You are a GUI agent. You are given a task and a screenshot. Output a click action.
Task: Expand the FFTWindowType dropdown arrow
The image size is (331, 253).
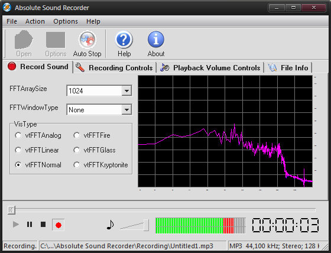tap(126, 109)
